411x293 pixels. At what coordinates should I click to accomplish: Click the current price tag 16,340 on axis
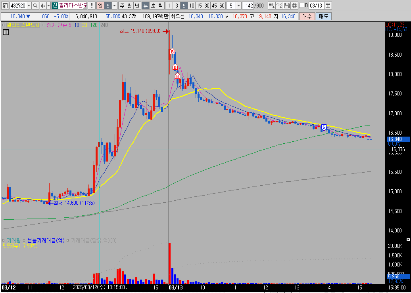398,139
